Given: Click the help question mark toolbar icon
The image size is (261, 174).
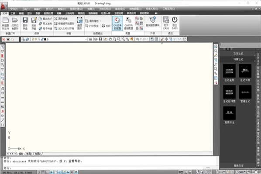Looking at the screenshot, I should (185, 39).
